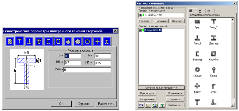Select the asymmetric I-beam tab at the end
This screenshot has height=111, width=239.
(x=107, y=41)
